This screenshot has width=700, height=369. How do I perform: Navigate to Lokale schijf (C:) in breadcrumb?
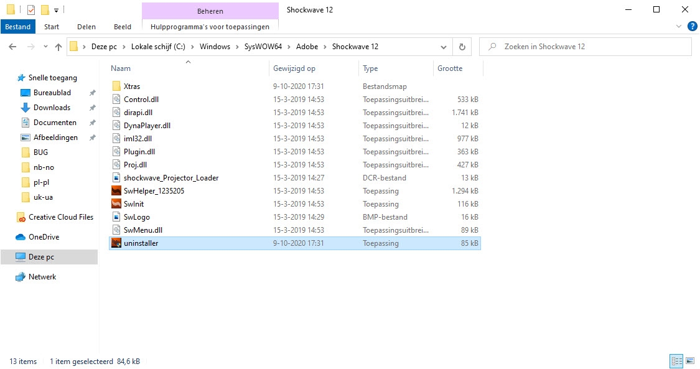(158, 47)
